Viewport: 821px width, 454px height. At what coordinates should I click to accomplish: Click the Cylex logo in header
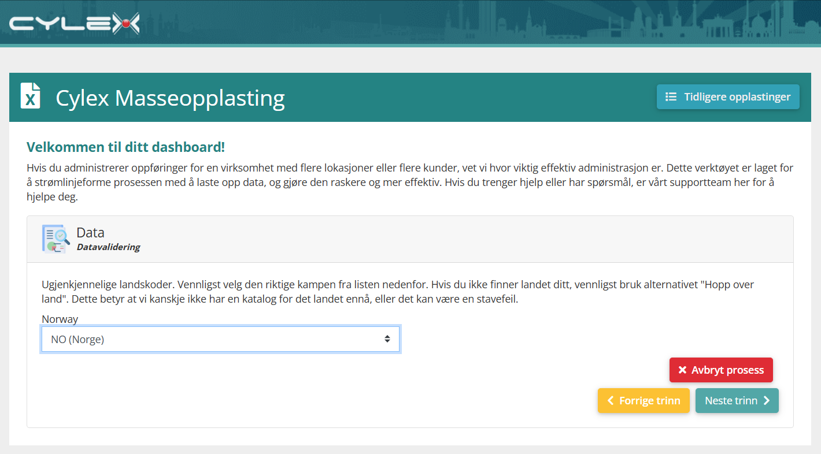pos(74,23)
